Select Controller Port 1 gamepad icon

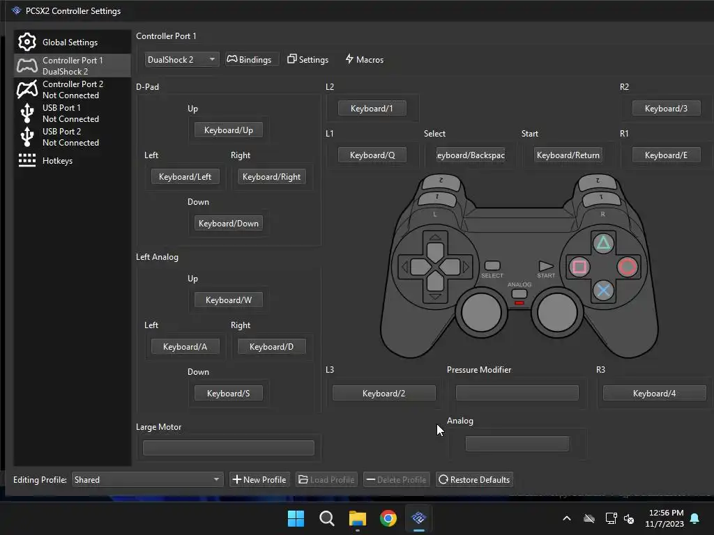[27, 65]
